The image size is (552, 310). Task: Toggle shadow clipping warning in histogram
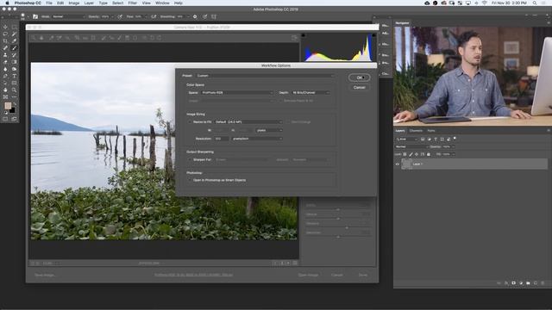(304, 35)
